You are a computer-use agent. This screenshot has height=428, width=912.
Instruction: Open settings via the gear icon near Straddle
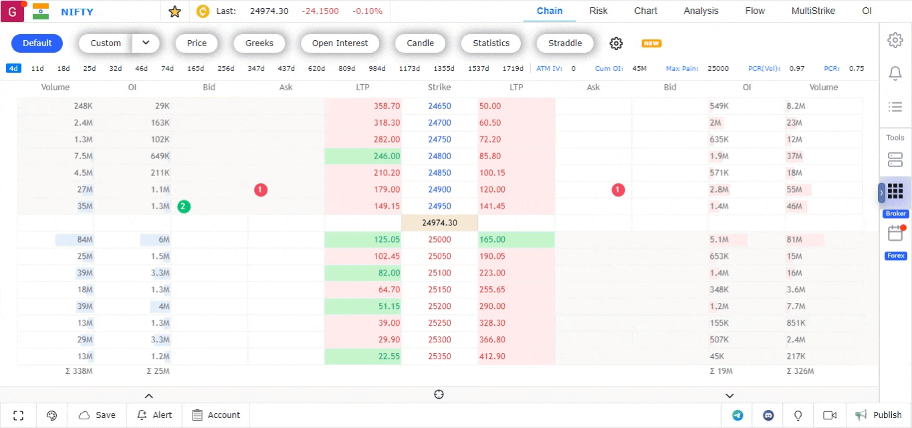615,43
